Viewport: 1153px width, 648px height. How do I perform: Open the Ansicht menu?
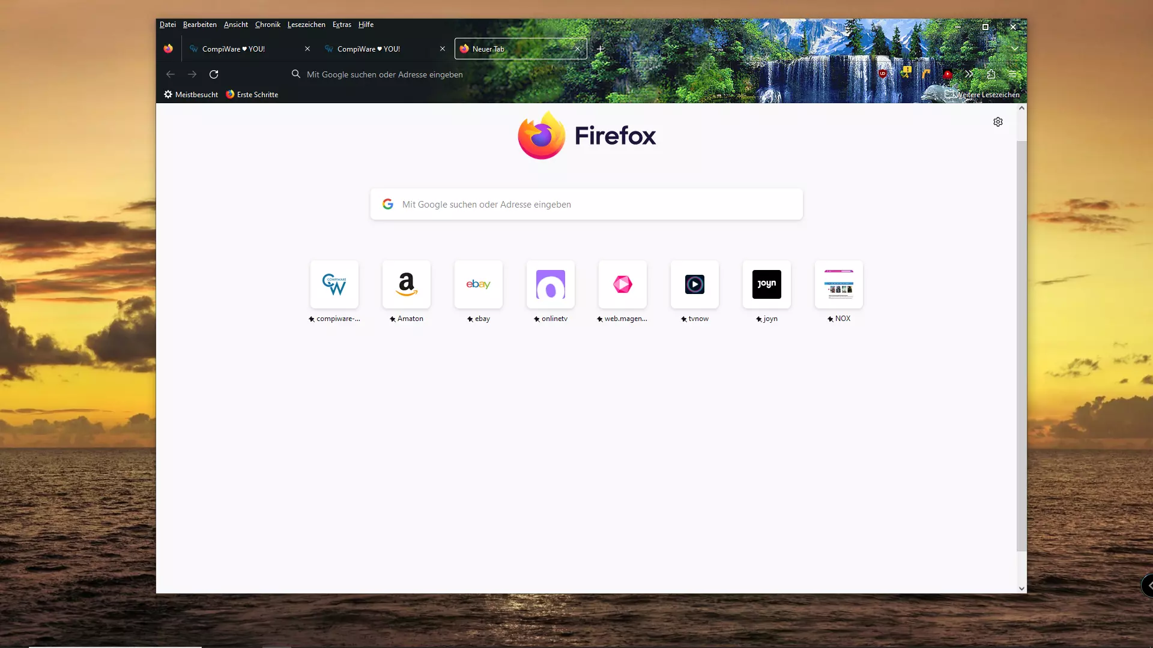(x=236, y=25)
